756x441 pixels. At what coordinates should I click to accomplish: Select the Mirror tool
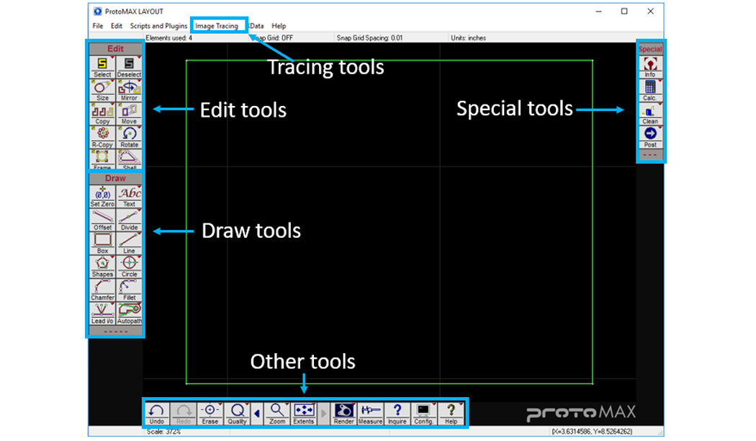click(x=129, y=89)
